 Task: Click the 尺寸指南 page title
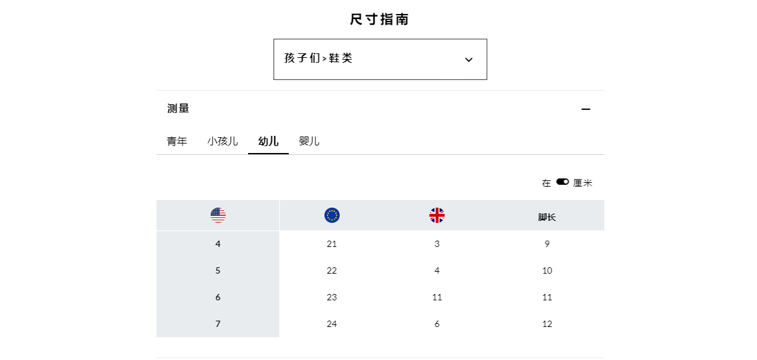point(380,19)
